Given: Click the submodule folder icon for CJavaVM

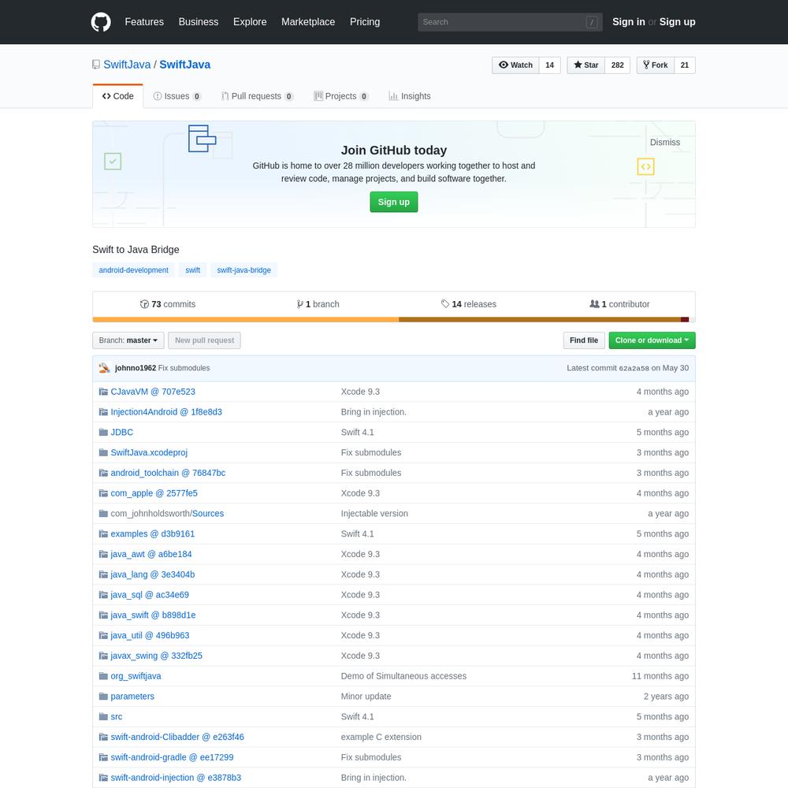Looking at the screenshot, I should coord(103,392).
